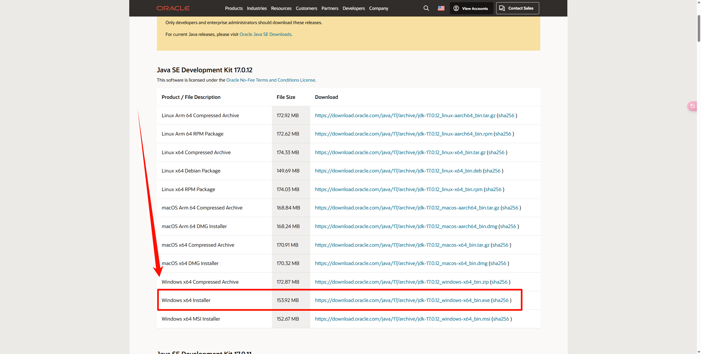Select the 'macOS Arm 64 DMG Installer' cell
Screen dimensions: 701x354
214,226
